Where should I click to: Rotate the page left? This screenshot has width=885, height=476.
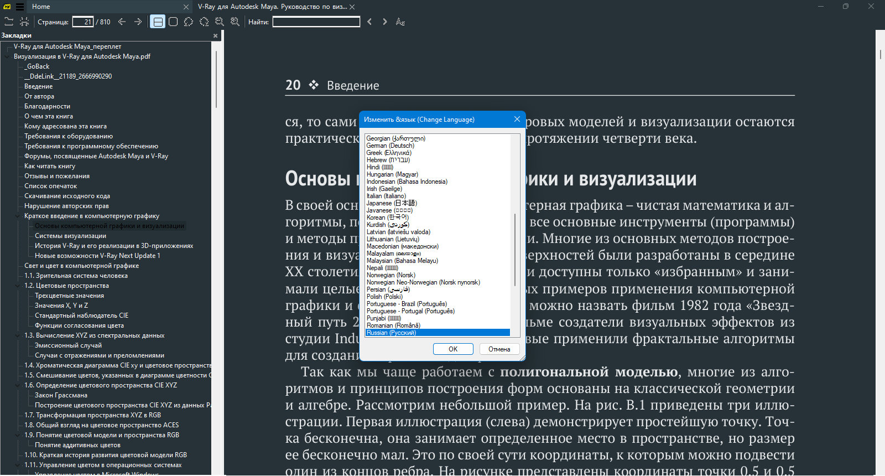189,22
